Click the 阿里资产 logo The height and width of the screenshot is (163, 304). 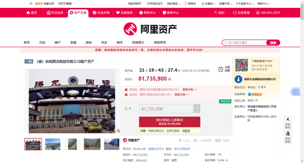tap(150, 29)
